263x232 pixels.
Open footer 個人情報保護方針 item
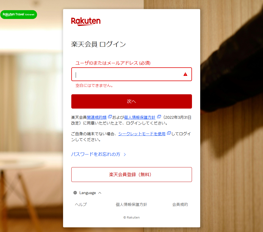[131, 205]
